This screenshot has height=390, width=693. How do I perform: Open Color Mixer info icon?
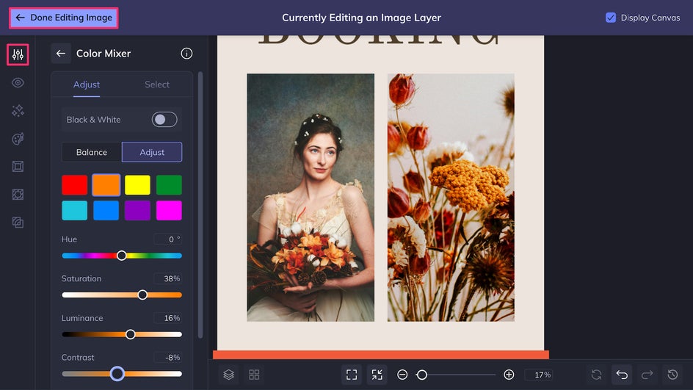coord(186,54)
